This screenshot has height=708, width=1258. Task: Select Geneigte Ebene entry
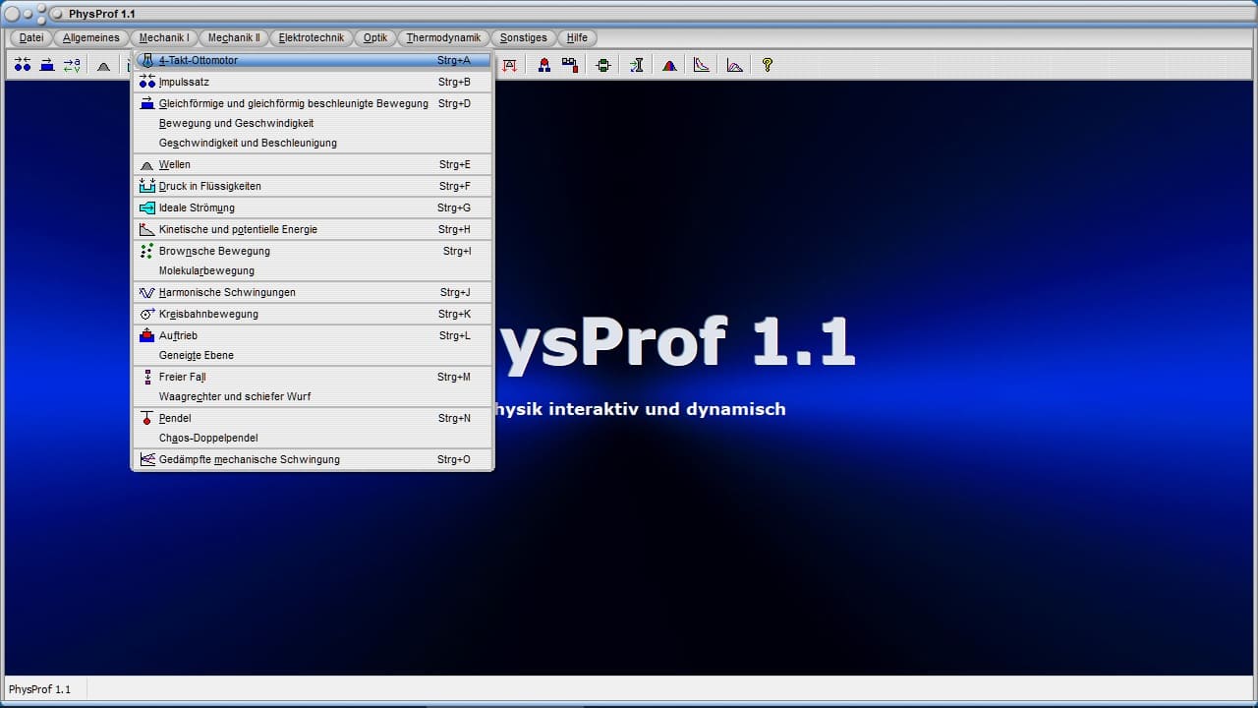313,355
